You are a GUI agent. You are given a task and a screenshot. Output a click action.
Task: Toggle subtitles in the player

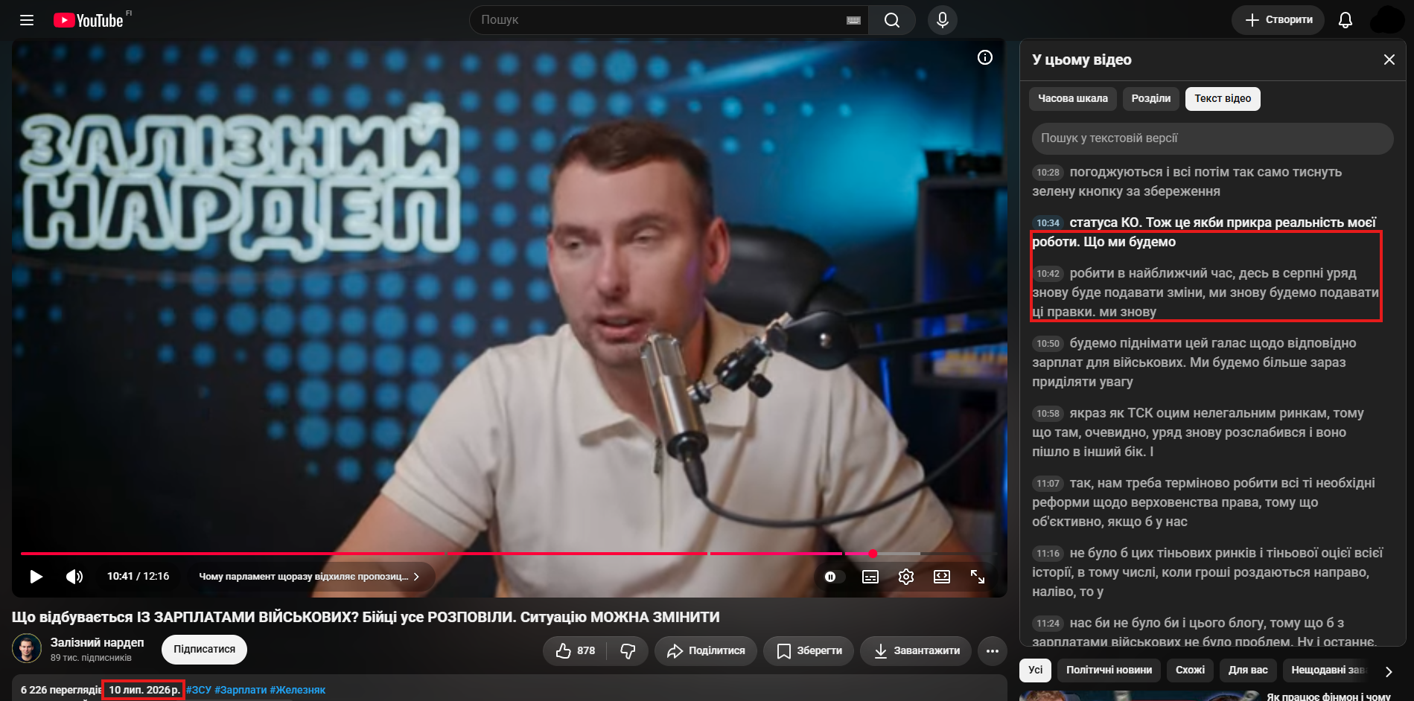point(870,577)
